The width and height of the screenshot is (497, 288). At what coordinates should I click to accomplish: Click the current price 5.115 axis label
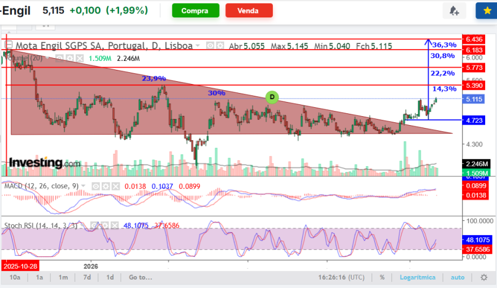pyautogui.click(x=473, y=99)
